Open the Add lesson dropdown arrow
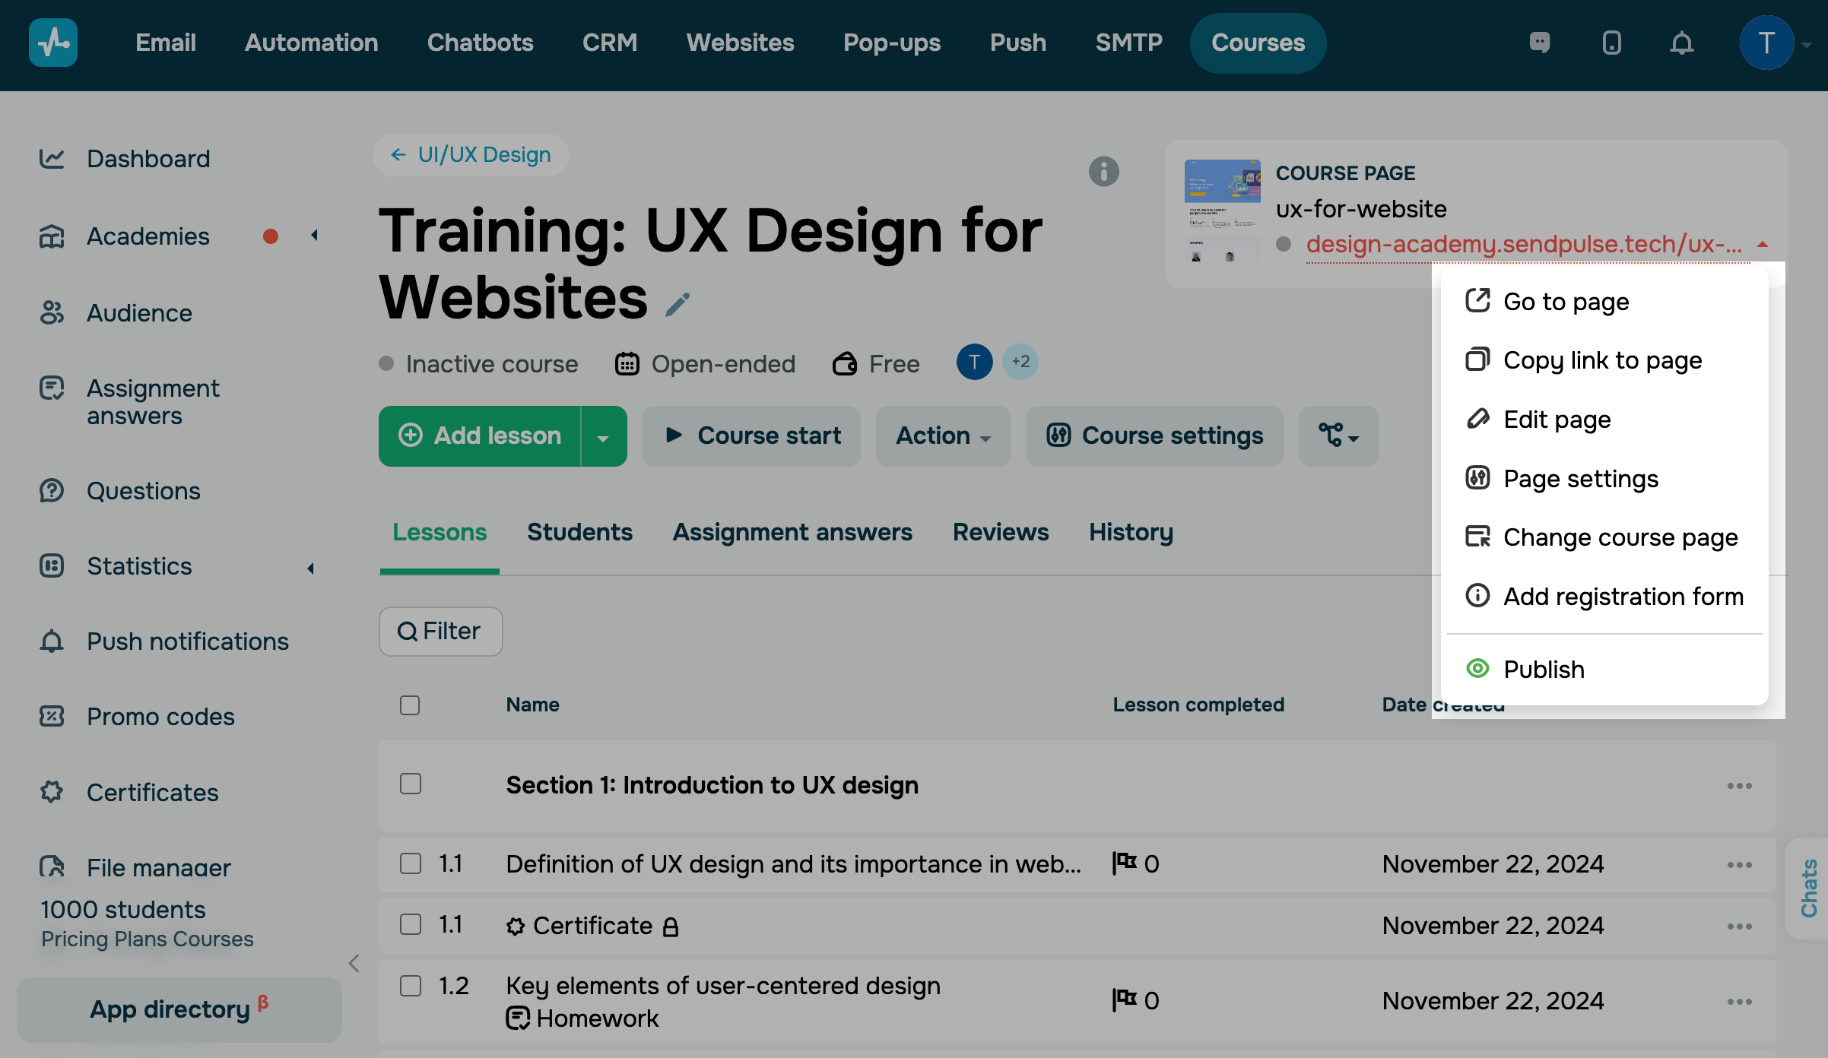1828x1058 pixels. tap(603, 436)
